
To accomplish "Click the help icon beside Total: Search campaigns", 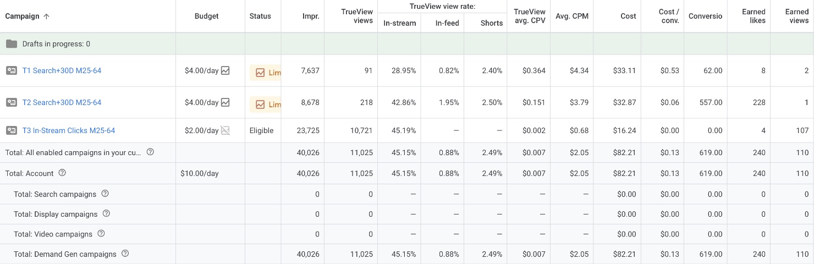I will click(105, 194).
